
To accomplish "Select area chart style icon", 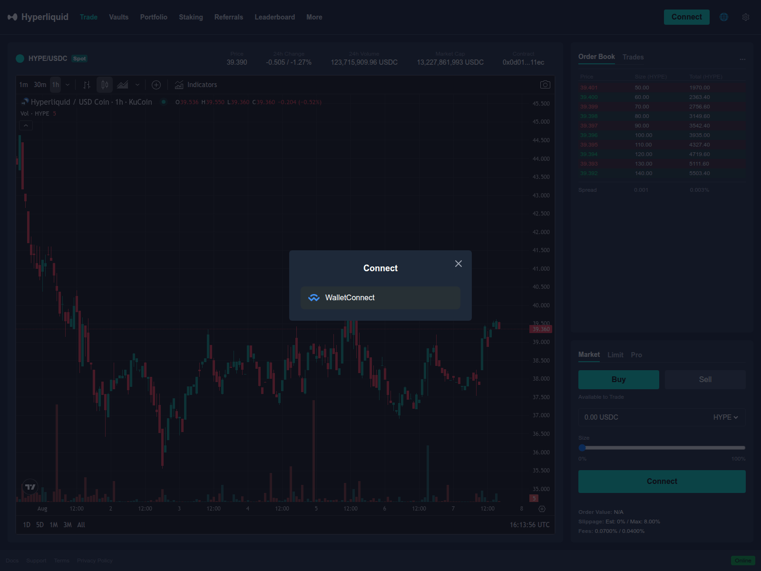I will (123, 85).
